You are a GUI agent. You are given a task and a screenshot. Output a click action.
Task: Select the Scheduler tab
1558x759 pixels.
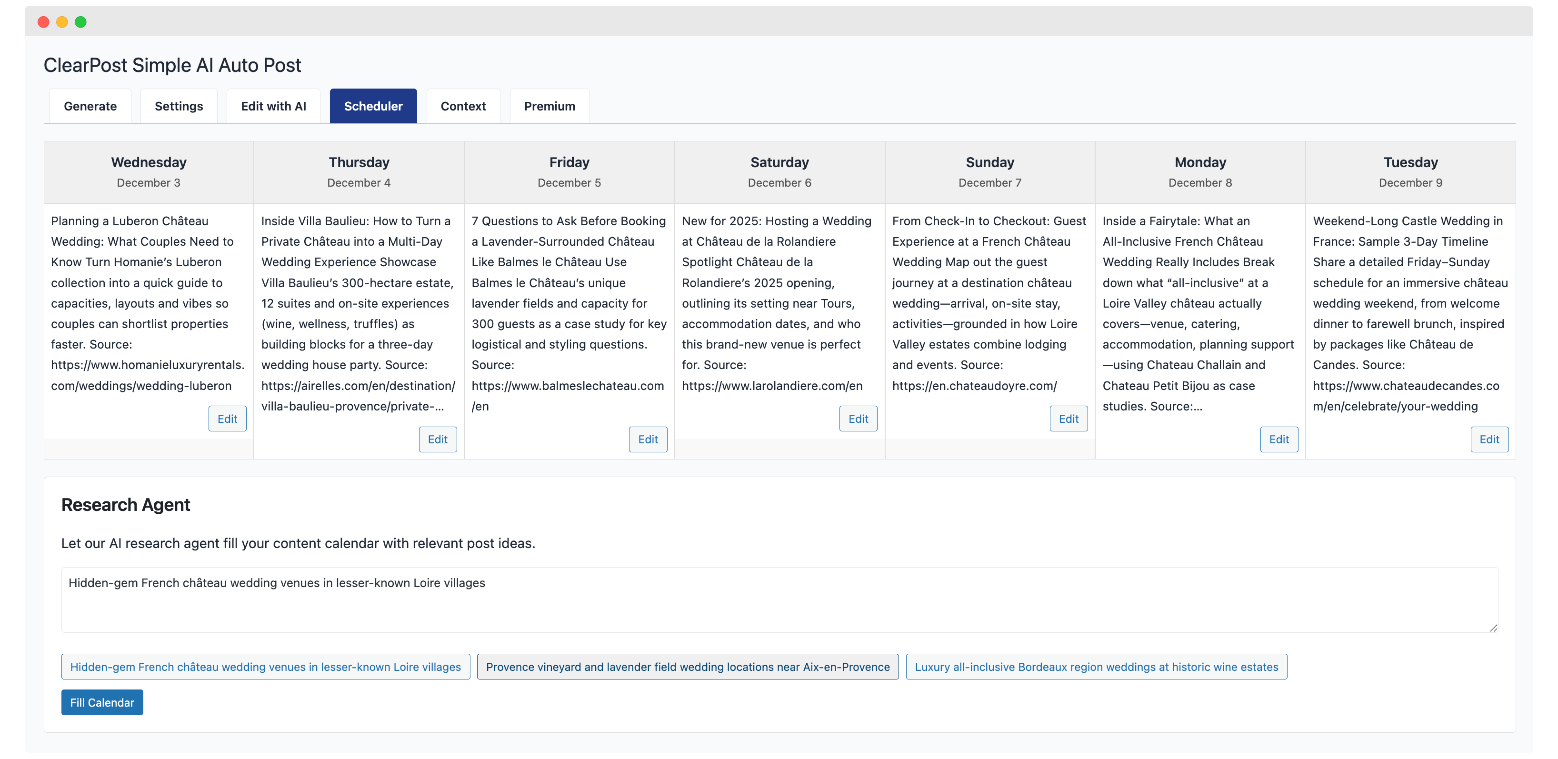coord(372,106)
